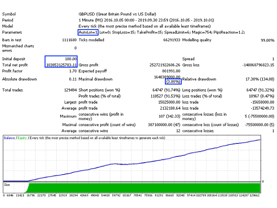The width and height of the screenshot is (277, 208).
Task: Click the Initial deposit value 100.00
Action: click(71, 59)
